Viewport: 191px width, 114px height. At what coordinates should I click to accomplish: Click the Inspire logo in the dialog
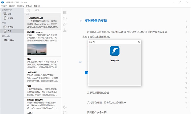(x=115, y=51)
